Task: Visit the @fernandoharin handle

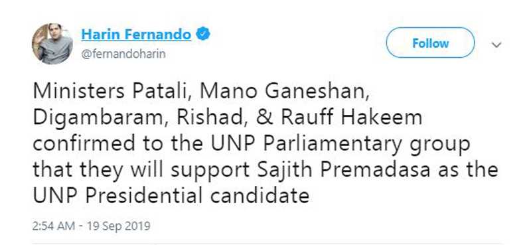Action: click(123, 54)
